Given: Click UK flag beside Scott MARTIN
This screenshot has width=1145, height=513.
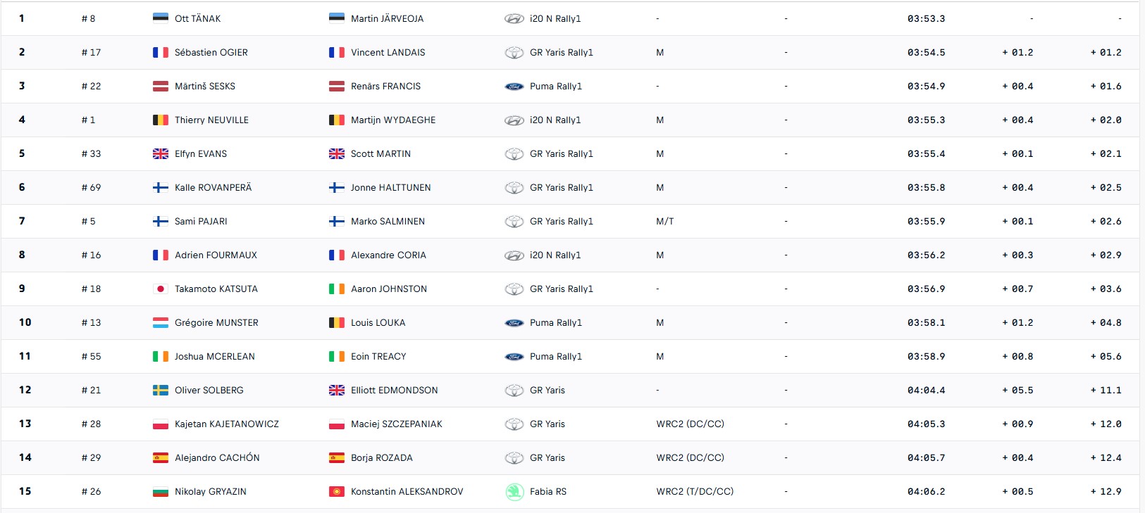Looking at the screenshot, I should 337,154.
